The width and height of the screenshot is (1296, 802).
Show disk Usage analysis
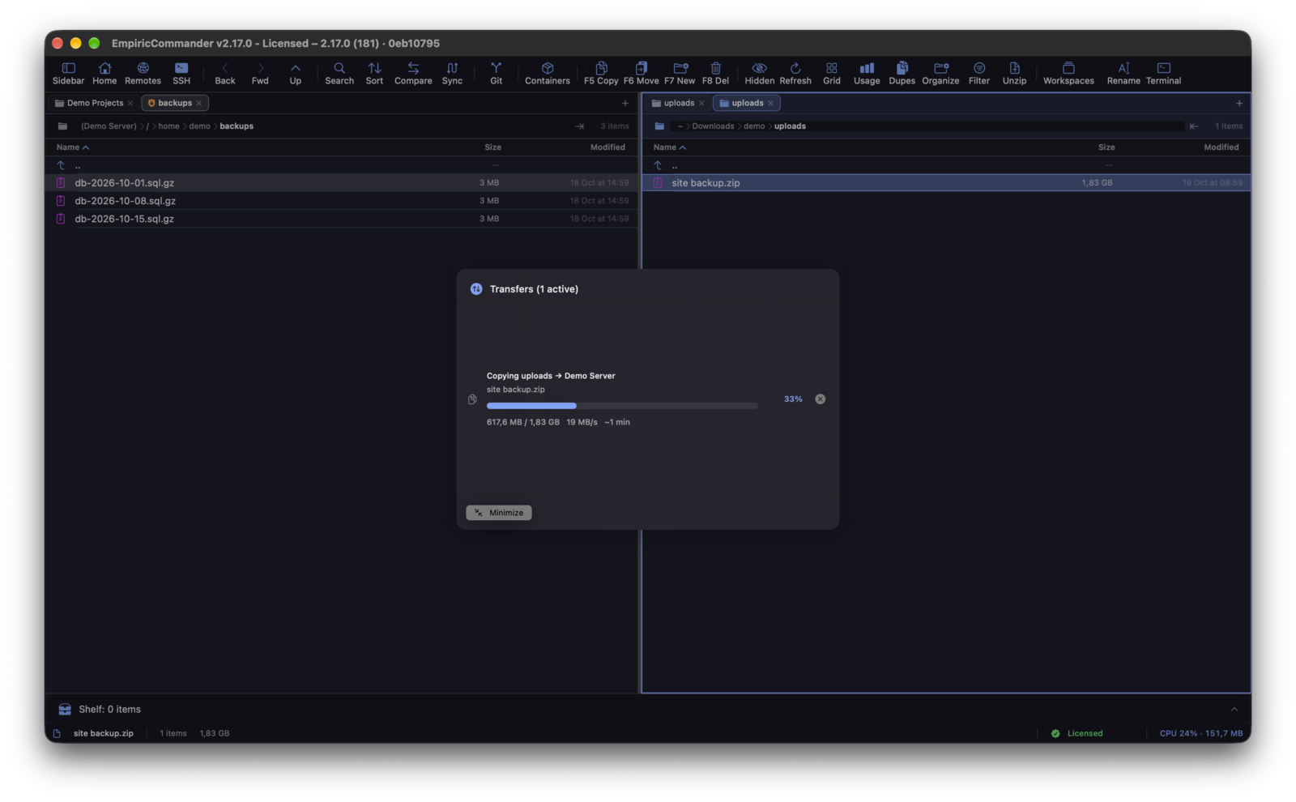[867, 73]
